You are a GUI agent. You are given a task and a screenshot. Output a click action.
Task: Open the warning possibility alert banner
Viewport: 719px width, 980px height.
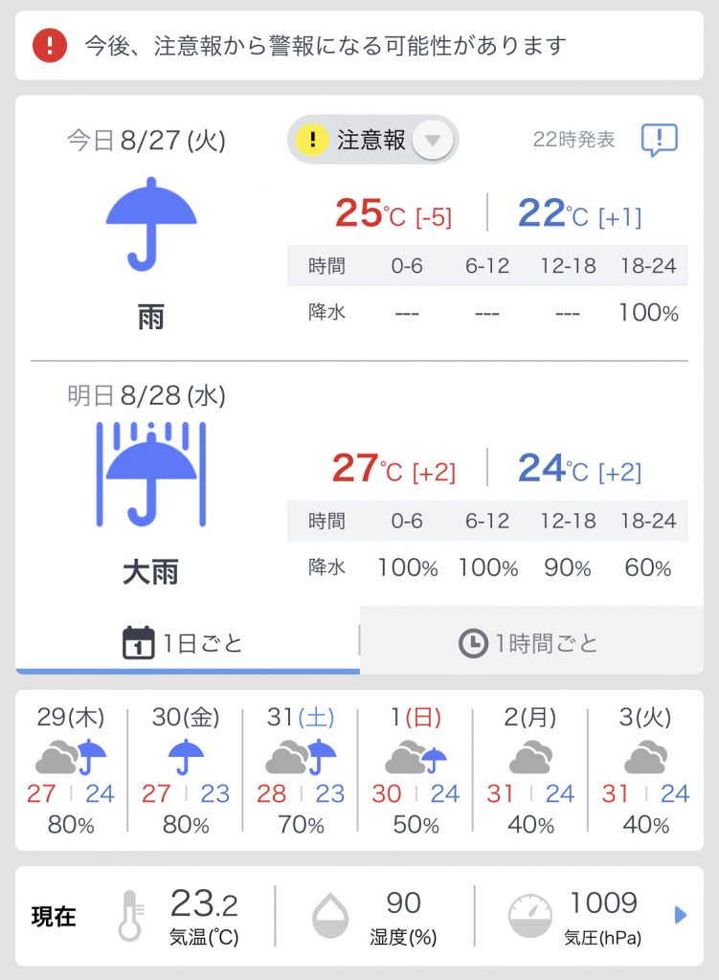click(360, 45)
